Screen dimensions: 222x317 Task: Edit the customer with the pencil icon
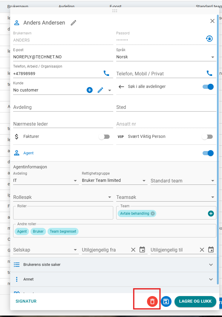tap(100, 90)
